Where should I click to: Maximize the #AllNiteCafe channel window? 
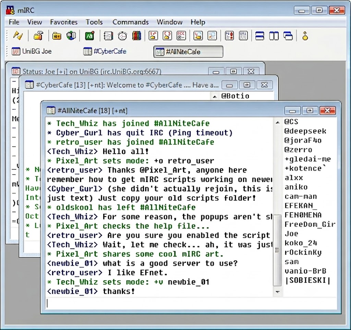tap(310, 110)
